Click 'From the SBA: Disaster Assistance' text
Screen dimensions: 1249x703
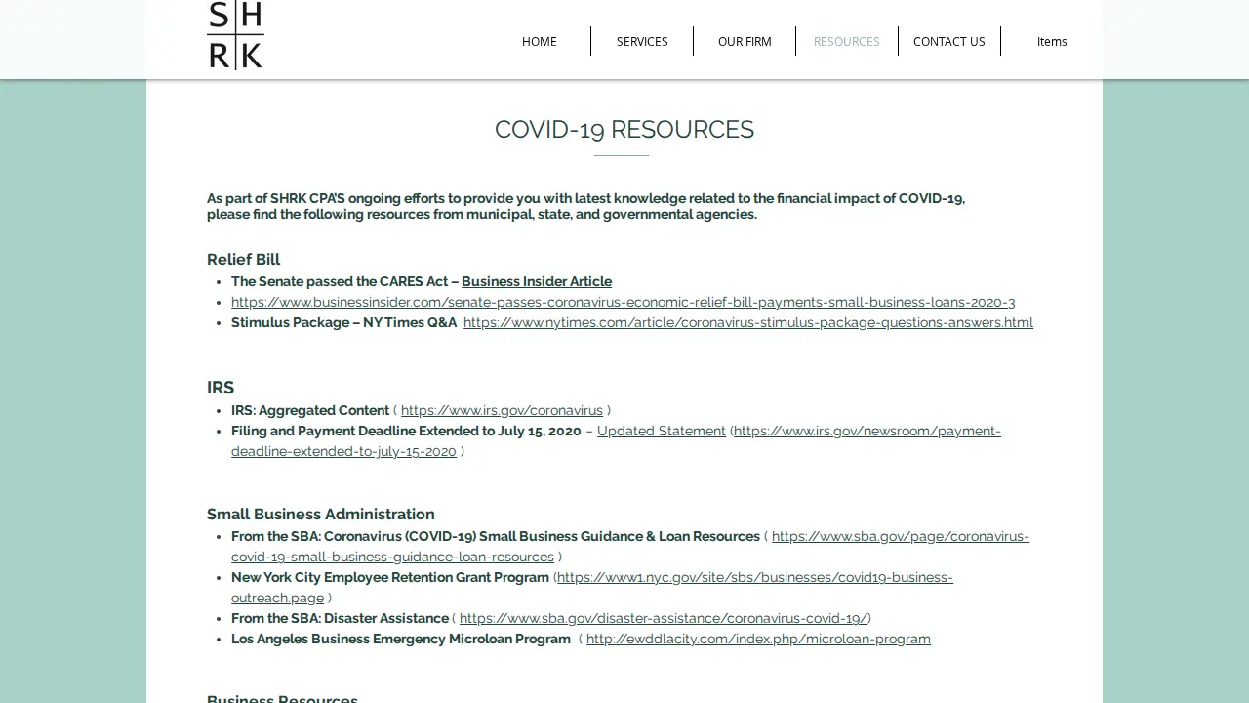[x=340, y=618]
